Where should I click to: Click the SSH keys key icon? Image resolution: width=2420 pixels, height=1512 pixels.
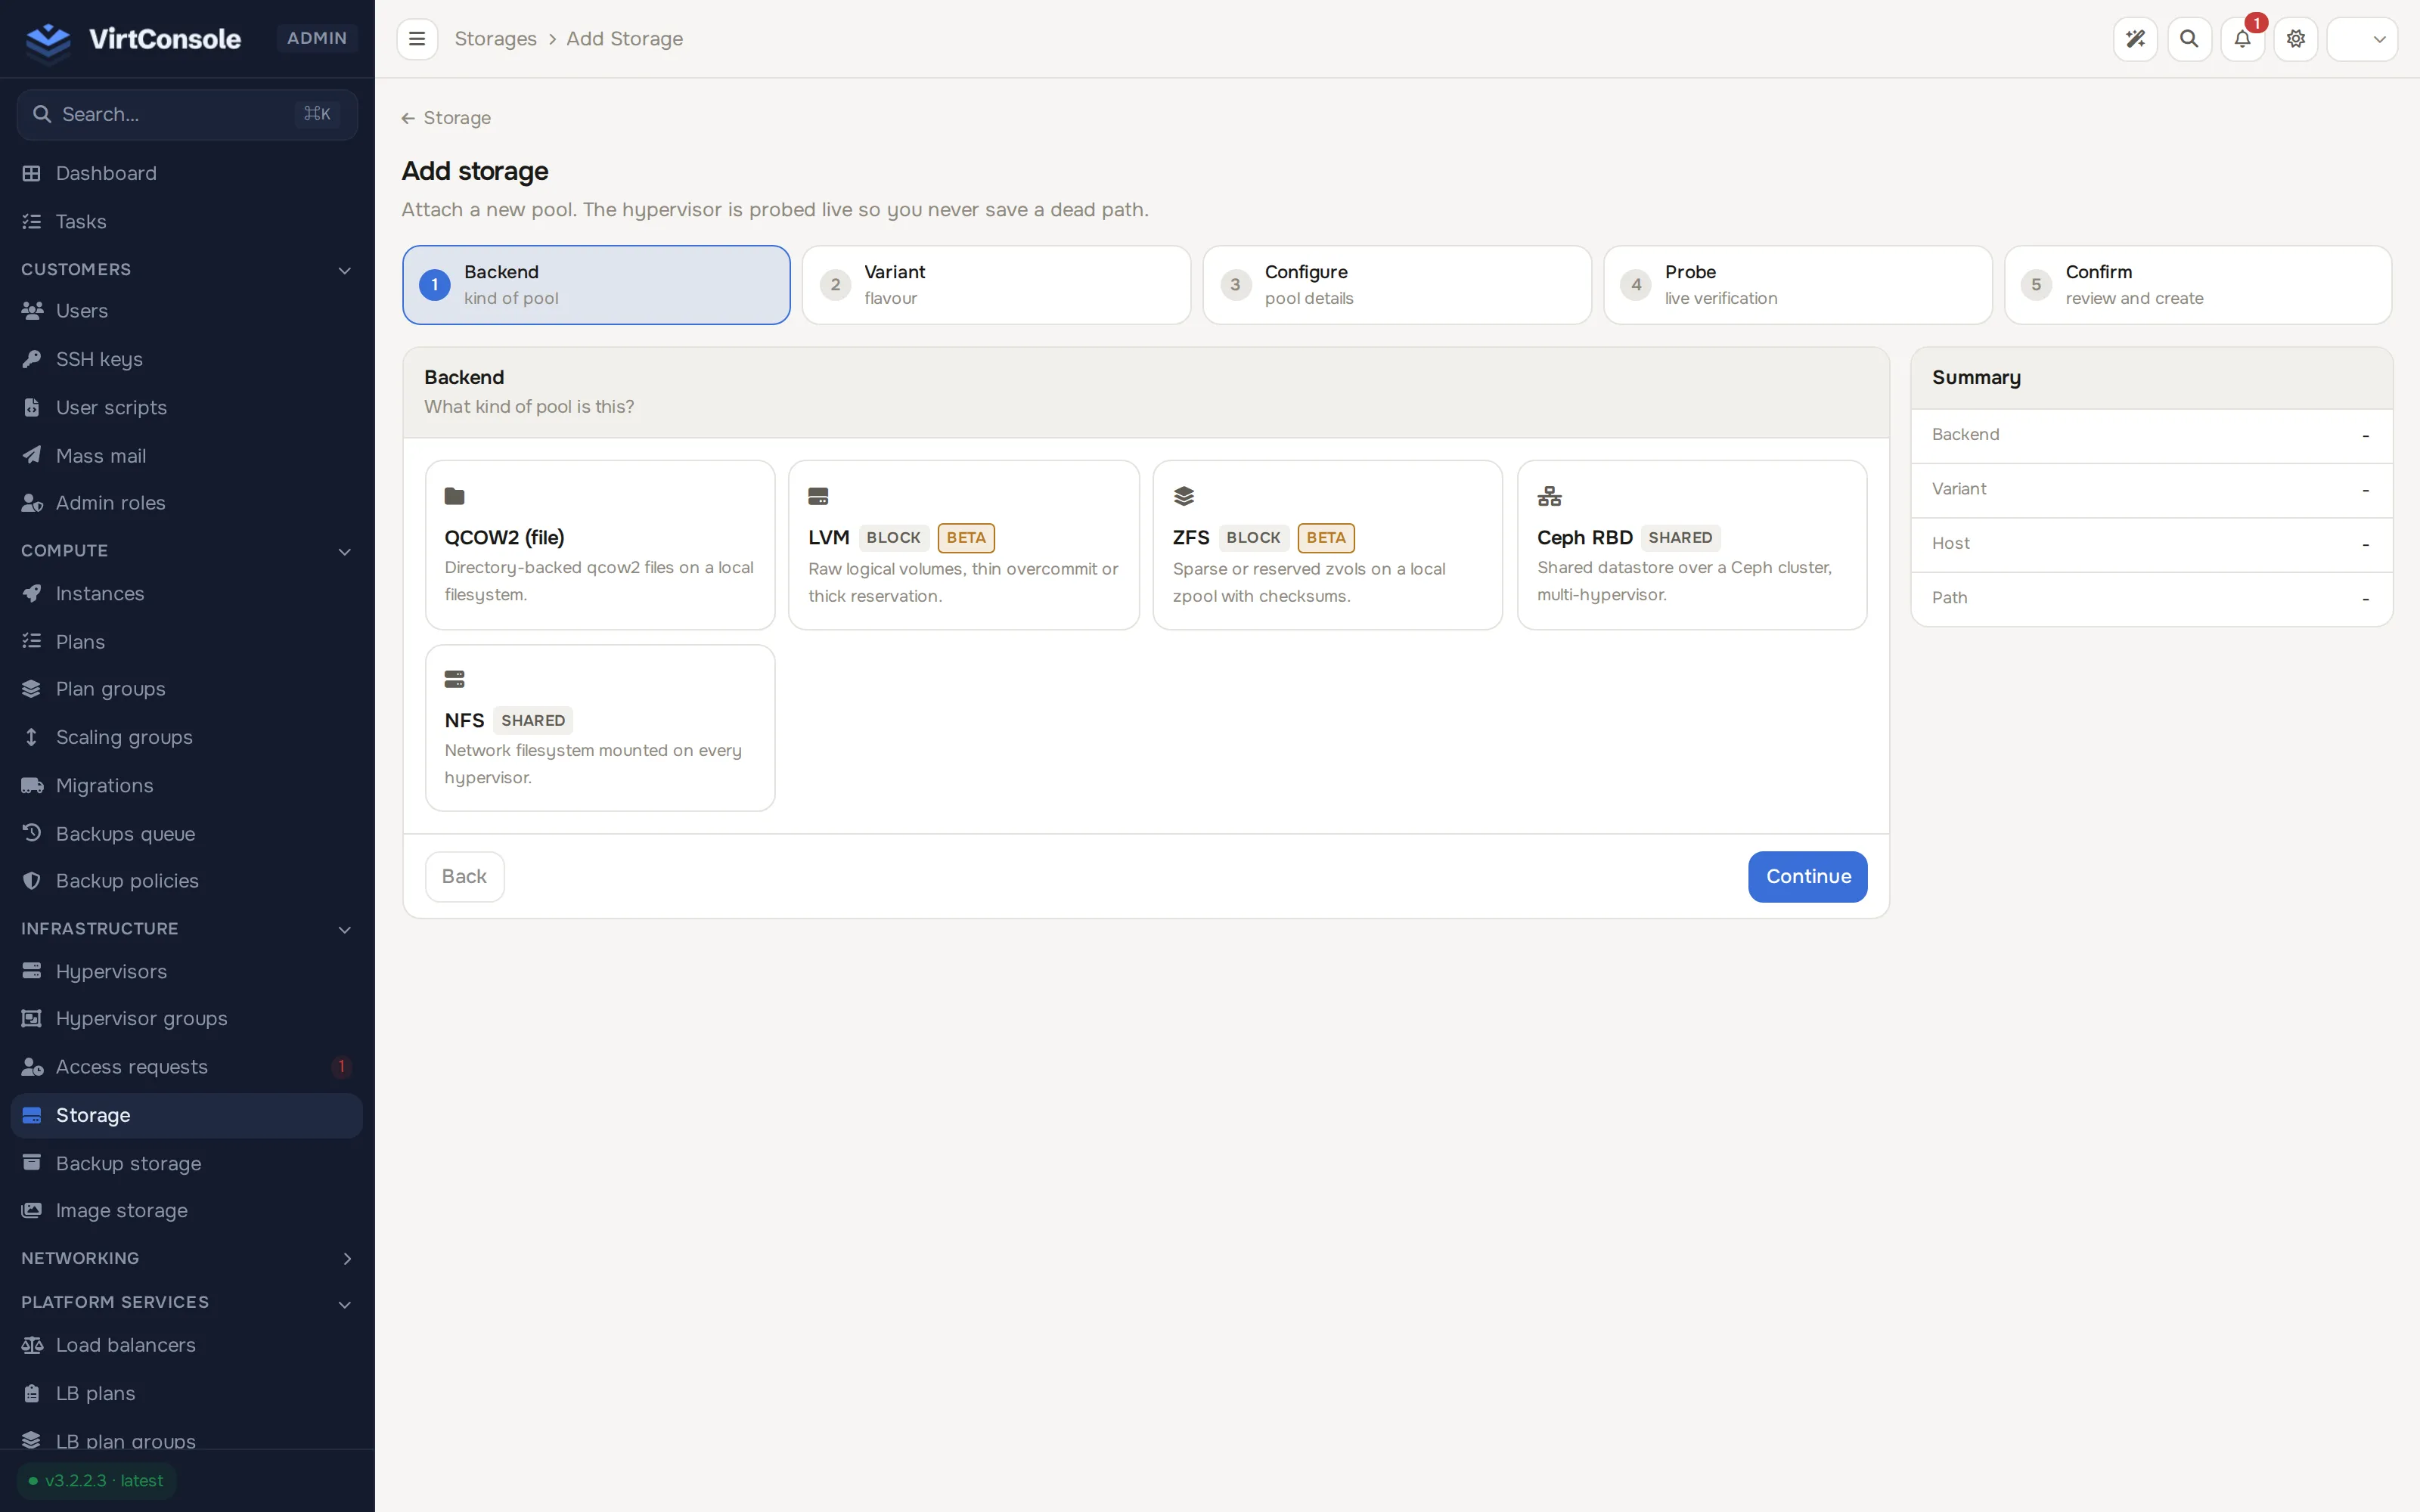(32, 359)
